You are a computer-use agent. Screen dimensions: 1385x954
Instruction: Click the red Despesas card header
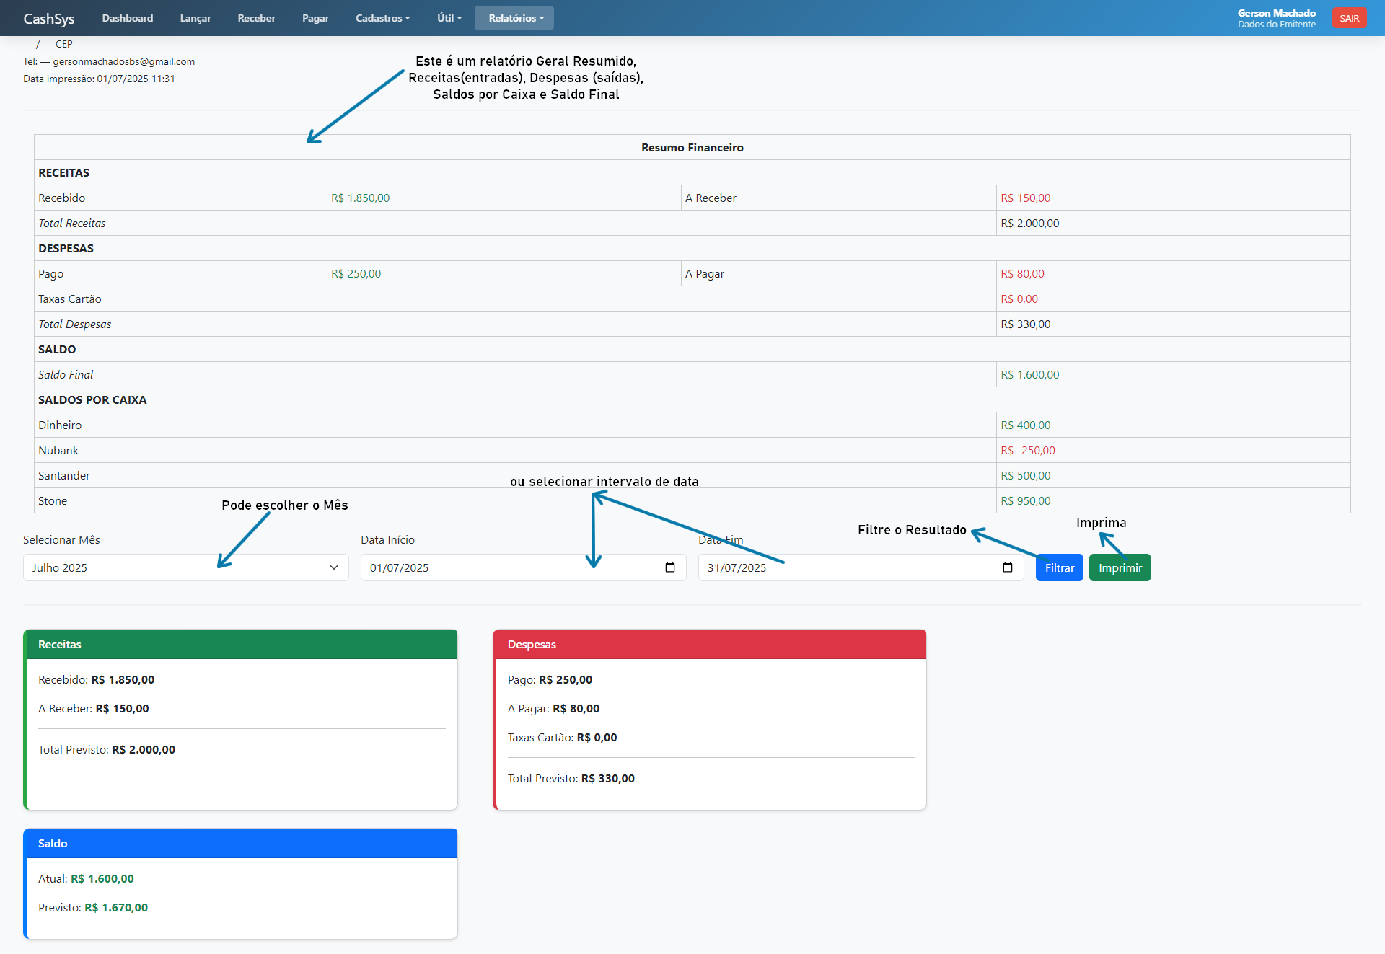(709, 644)
